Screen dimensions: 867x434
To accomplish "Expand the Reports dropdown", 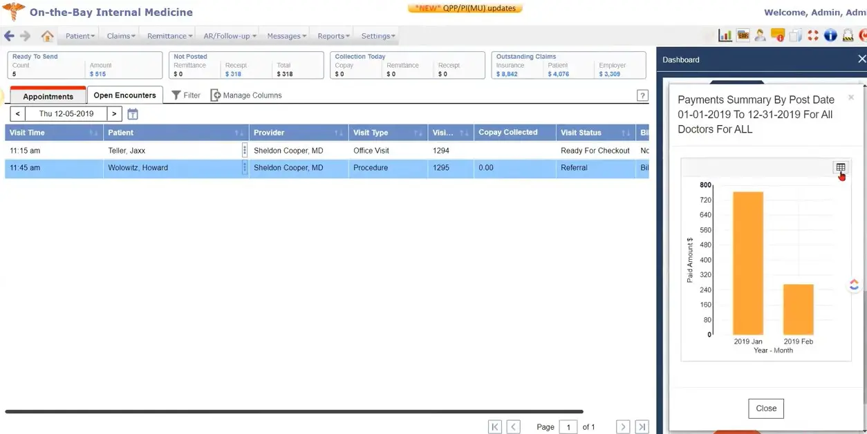I will click(x=332, y=35).
